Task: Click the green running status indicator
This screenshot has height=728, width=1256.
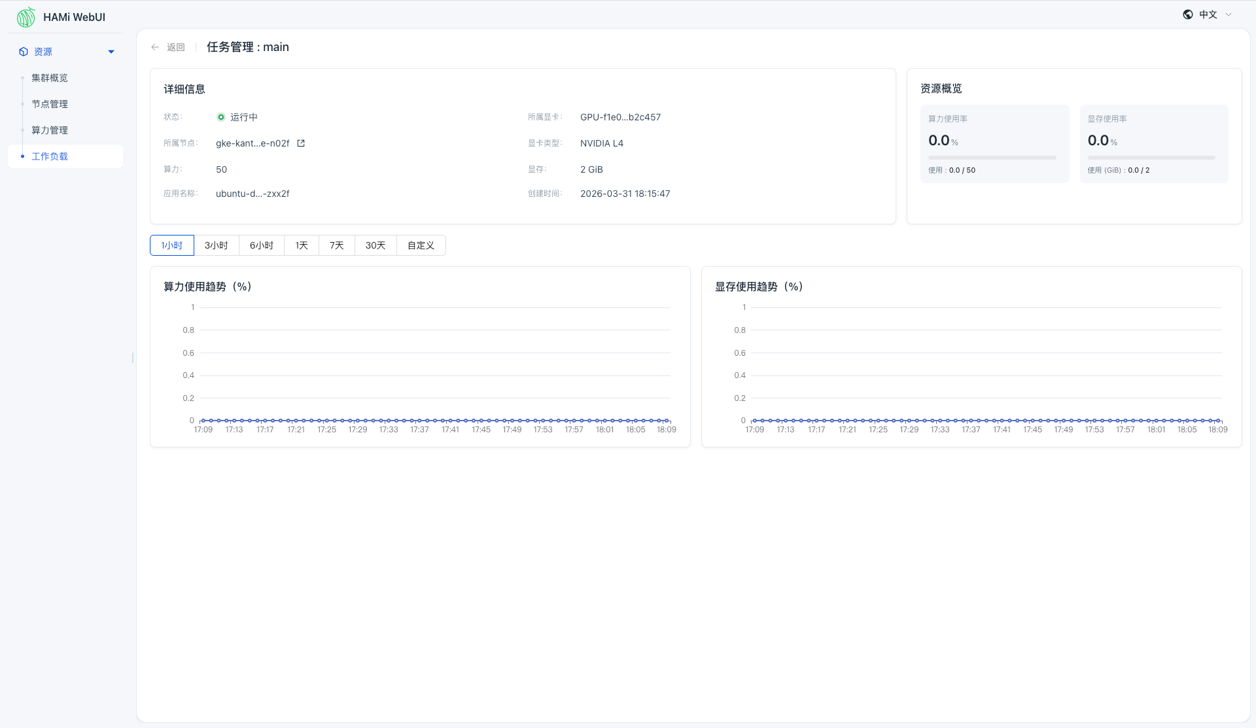Action: coord(221,117)
